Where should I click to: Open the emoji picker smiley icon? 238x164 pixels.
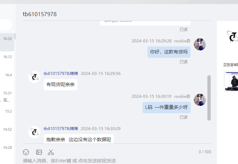click(x=26, y=152)
